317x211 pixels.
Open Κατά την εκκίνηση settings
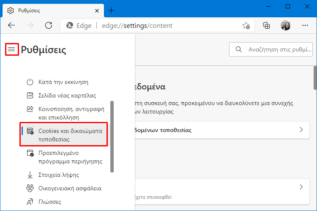point(64,82)
